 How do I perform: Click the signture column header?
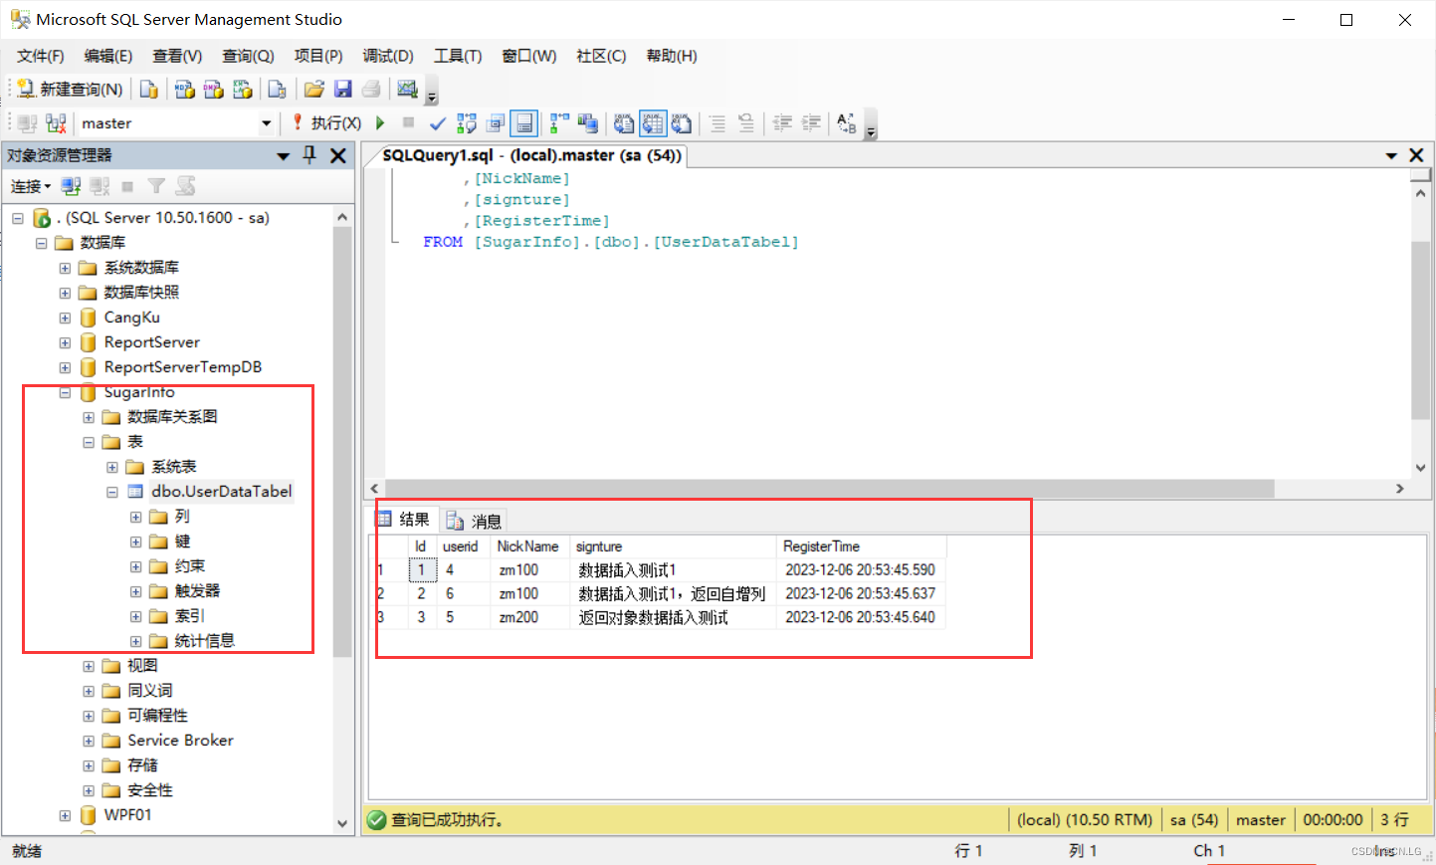click(674, 546)
